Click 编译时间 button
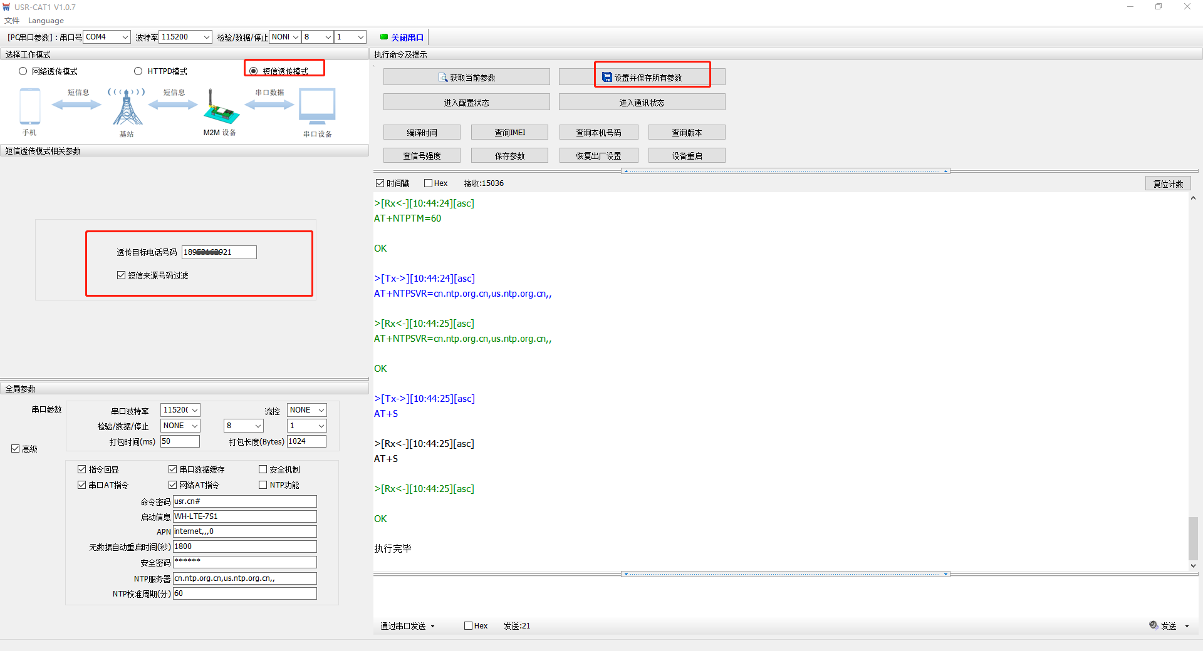1203x651 pixels. point(422,132)
